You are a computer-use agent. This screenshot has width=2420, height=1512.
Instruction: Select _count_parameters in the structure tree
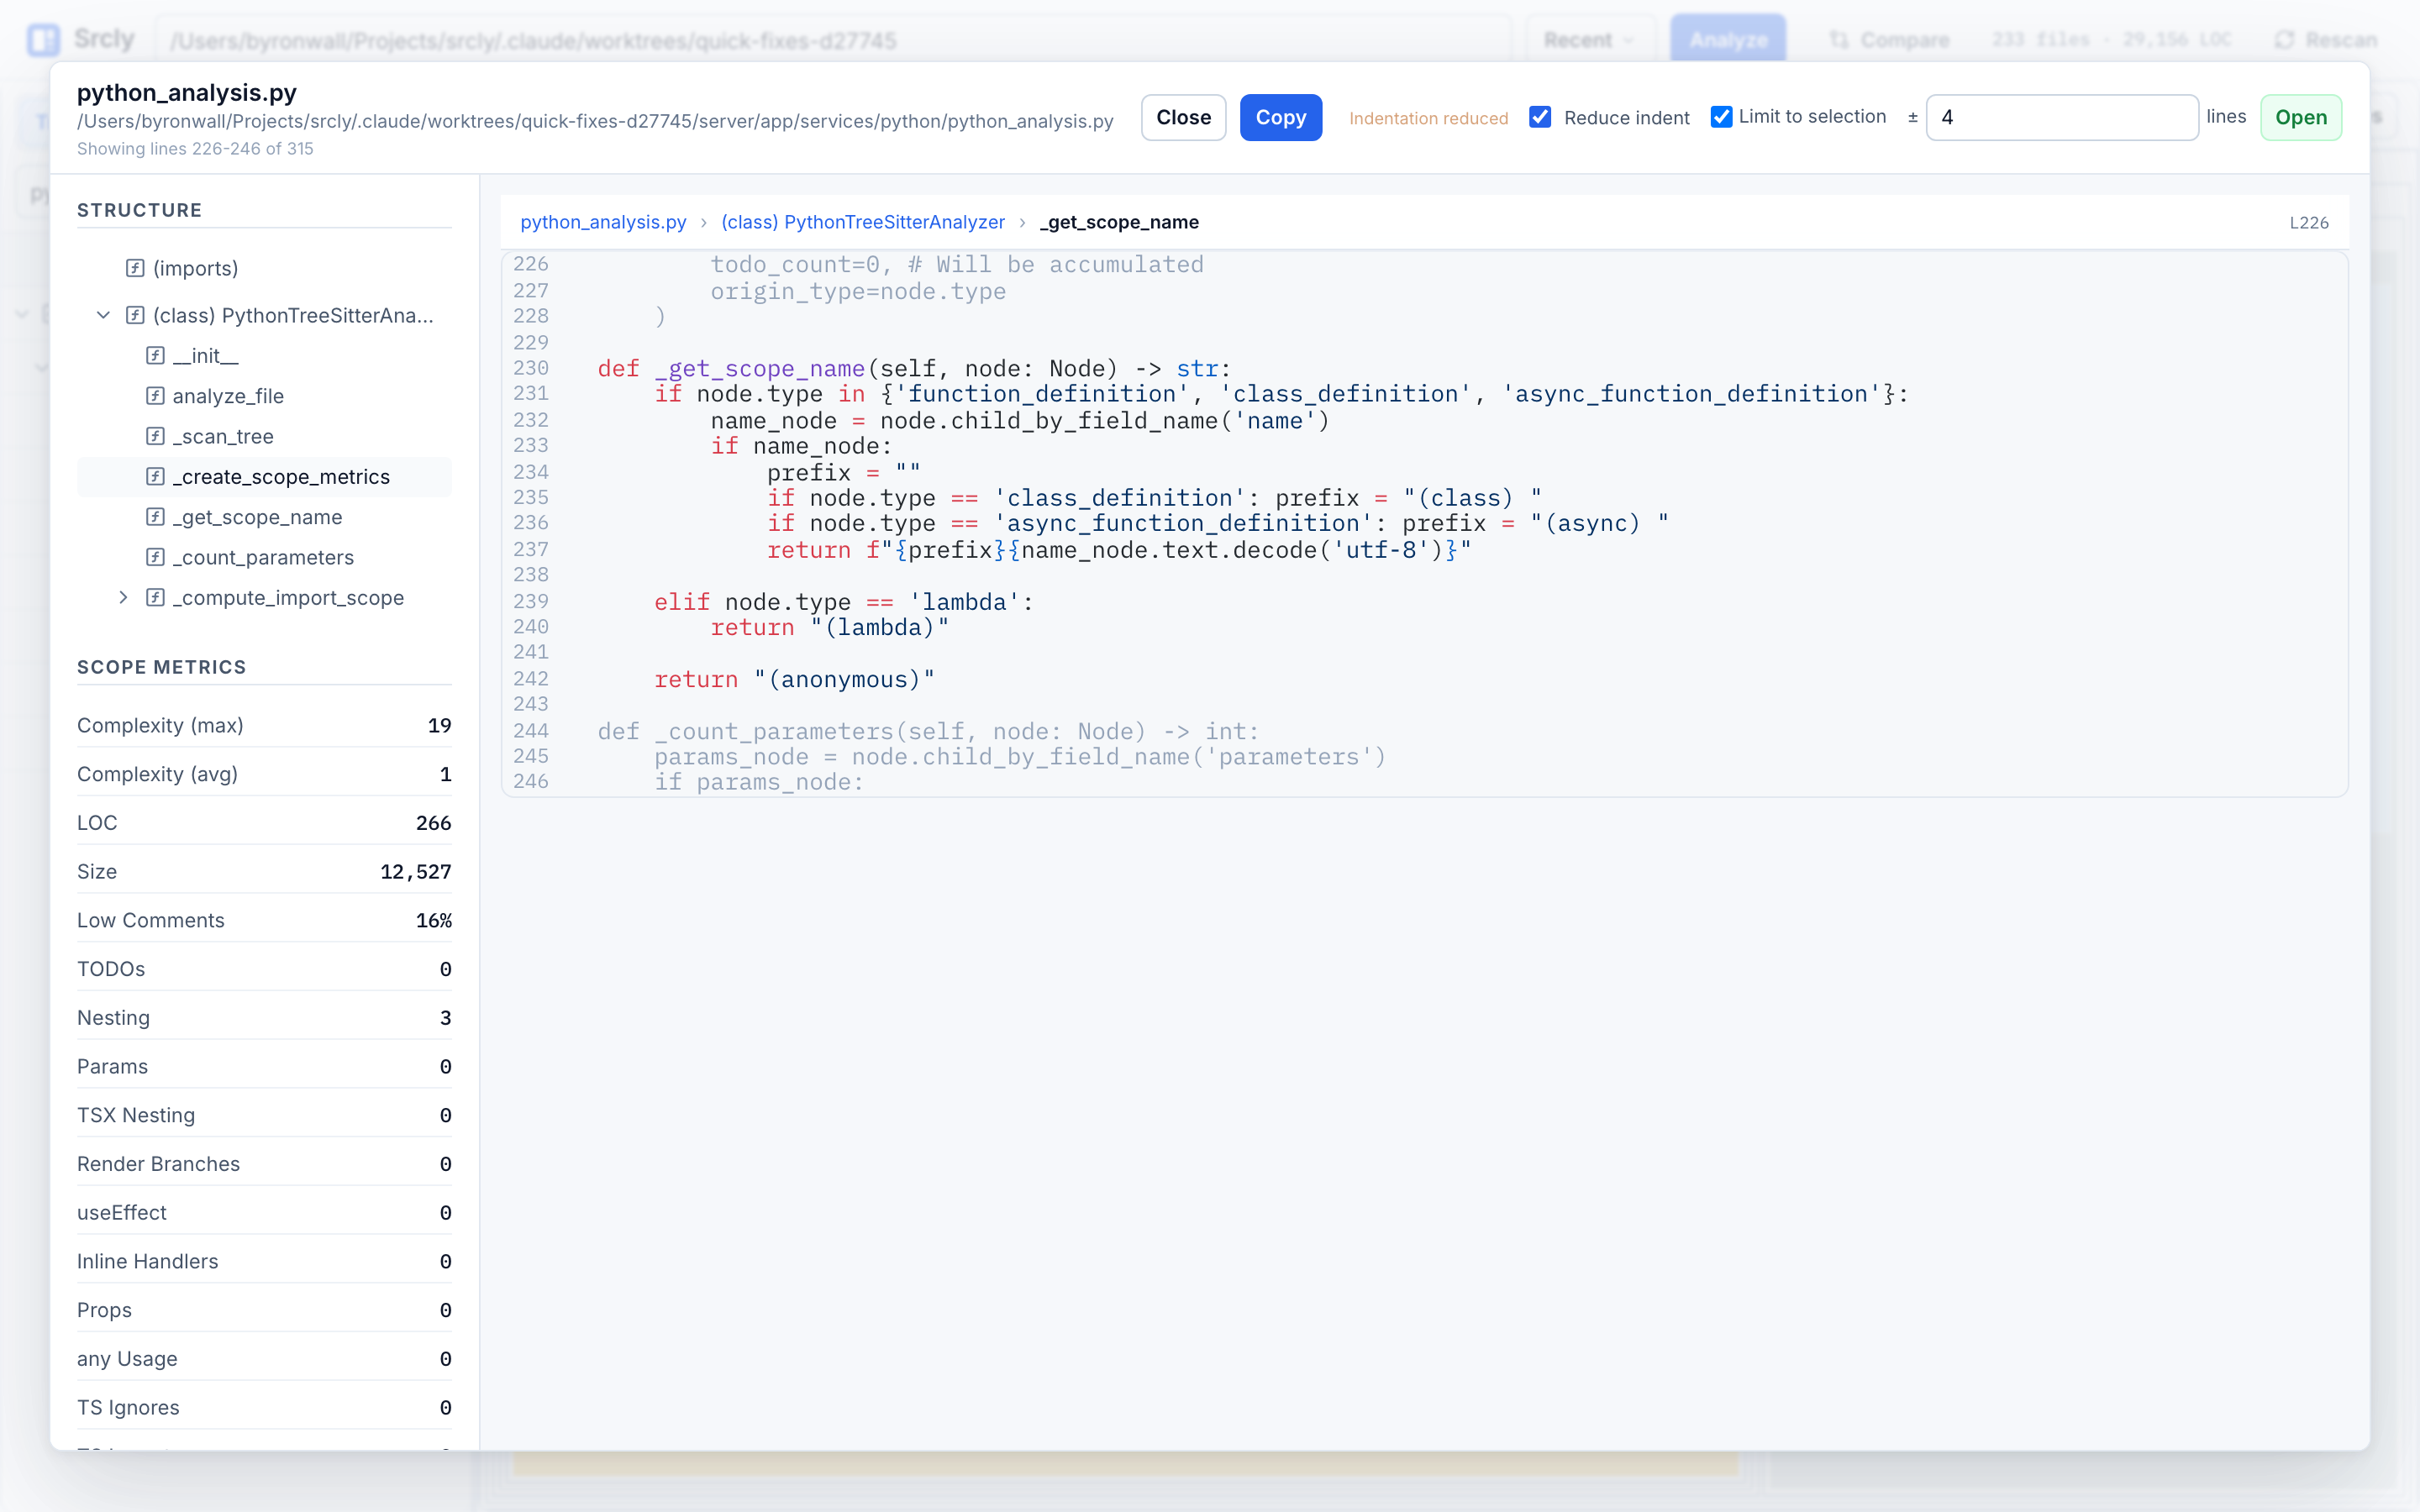[263, 557]
